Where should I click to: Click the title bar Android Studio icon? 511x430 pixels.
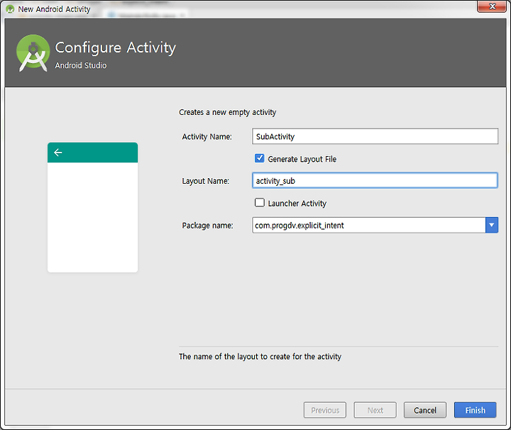tap(10, 9)
